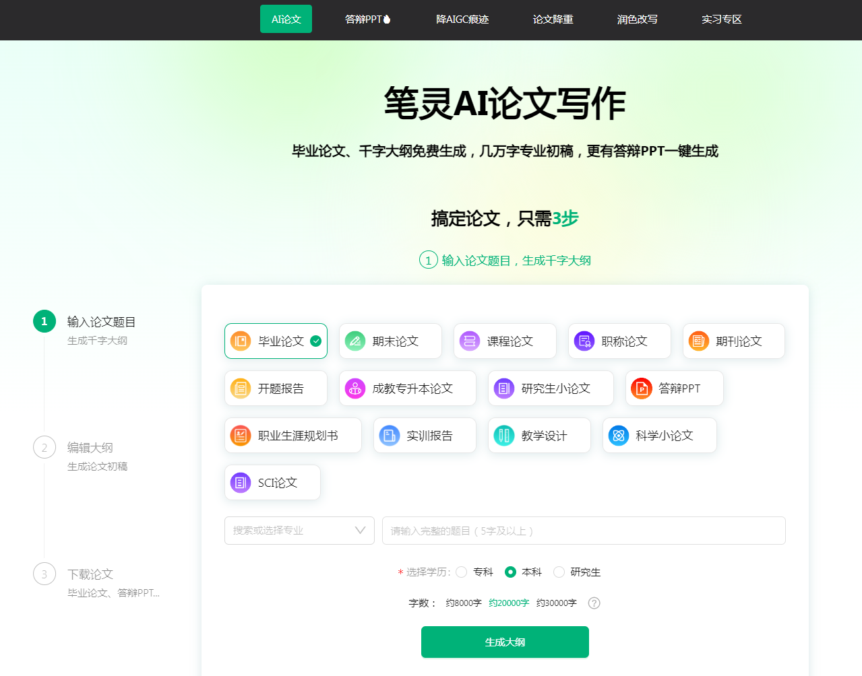The image size is (862, 676).
Task: Click the SCI论文 purple icon
Action: pos(241,483)
